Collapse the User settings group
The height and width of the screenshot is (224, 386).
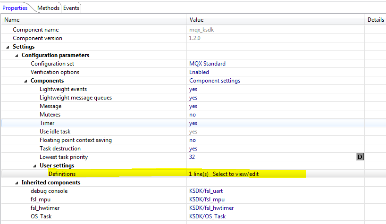[x=35, y=166]
